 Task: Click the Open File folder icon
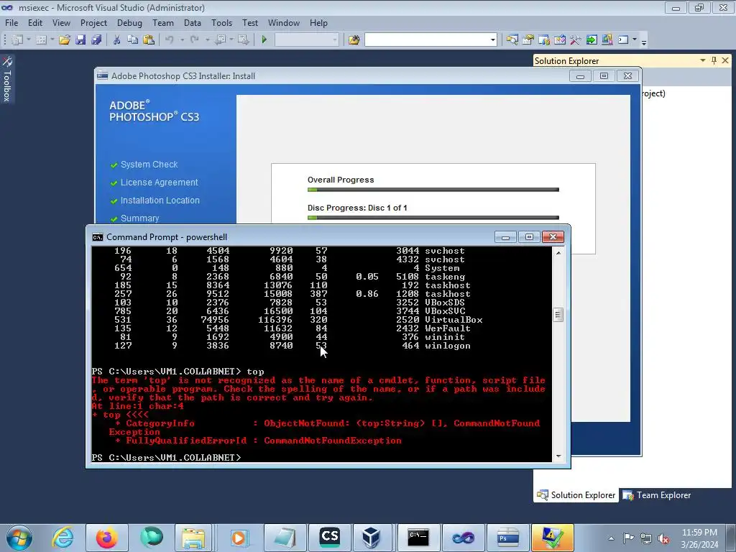click(x=64, y=40)
